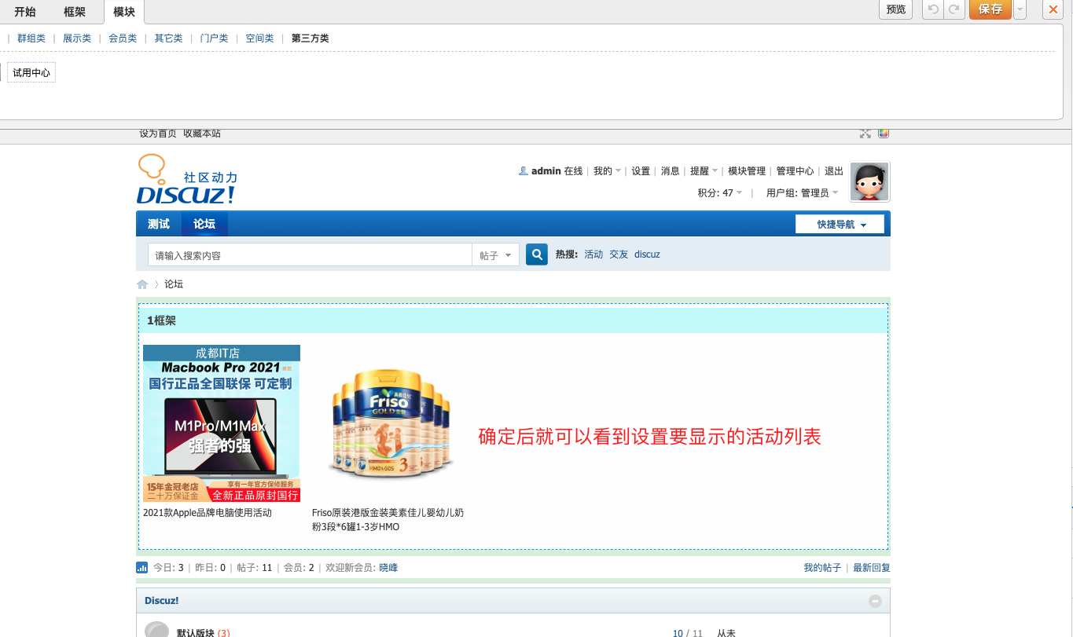Click the home breadcrumb icon
The width and height of the screenshot is (1073, 637).
142,284
